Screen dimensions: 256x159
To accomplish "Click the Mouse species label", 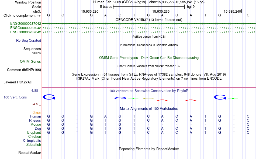I will click(x=36, y=124).
